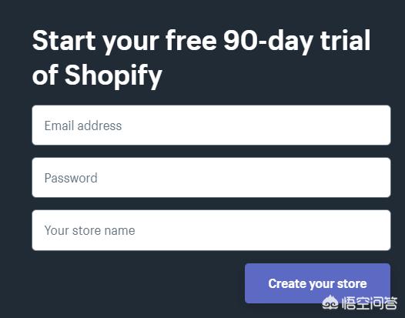Viewport: 405px width, 318px height.
Task: Click the Create your store button
Action: [317, 283]
